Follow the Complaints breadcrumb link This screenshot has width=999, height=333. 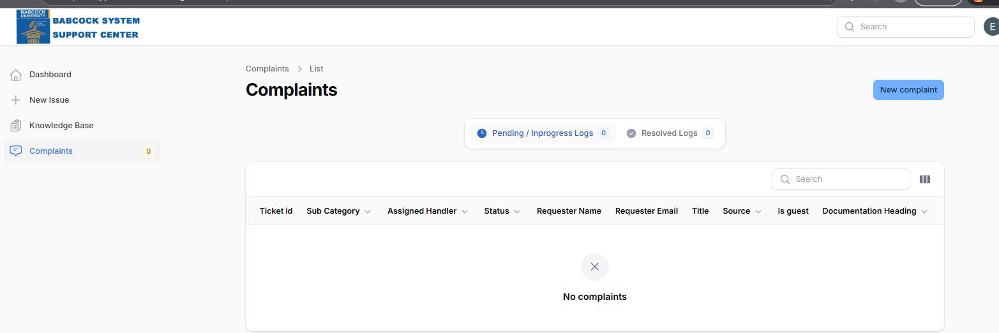(267, 69)
